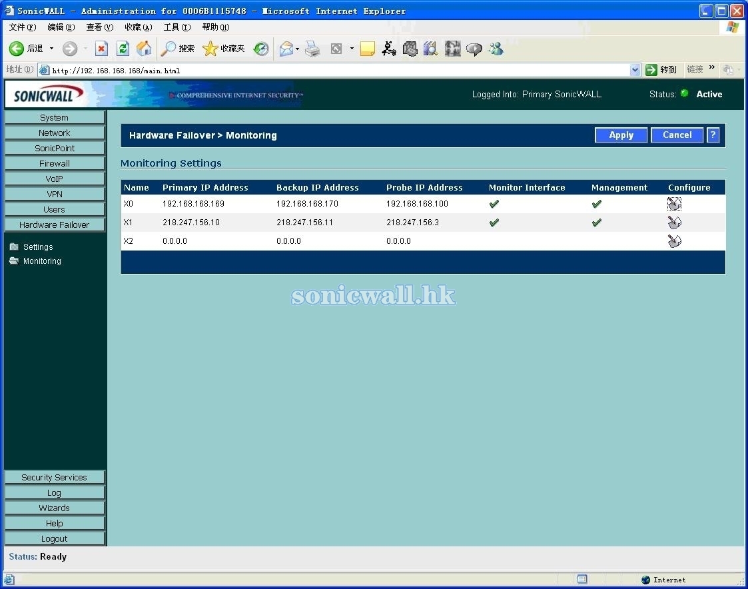The width and height of the screenshot is (748, 589).
Task: Open the Log navigation section
Action: [55, 492]
